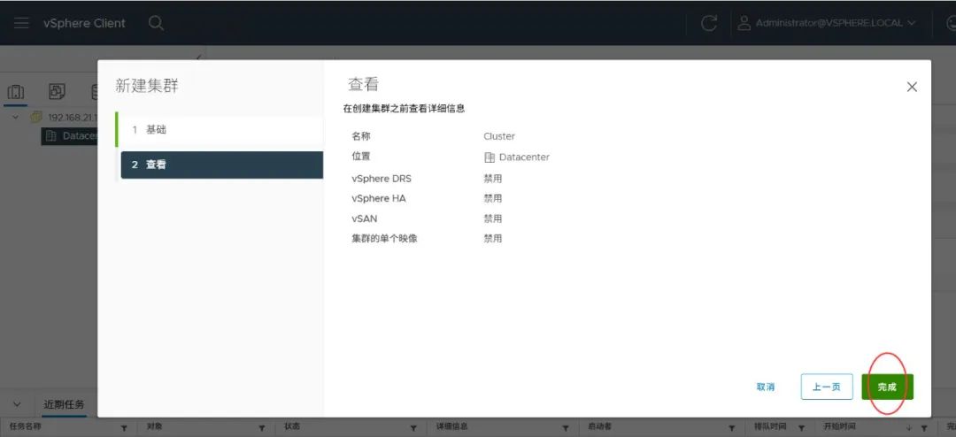Open the vSphere Client hamburger menu
Viewport: 956px width, 437px height.
pyautogui.click(x=21, y=23)
